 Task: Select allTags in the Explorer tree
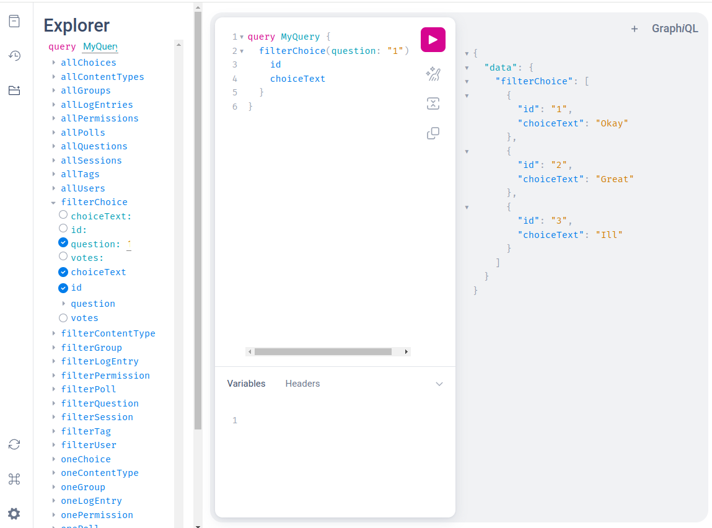(80, 174)
